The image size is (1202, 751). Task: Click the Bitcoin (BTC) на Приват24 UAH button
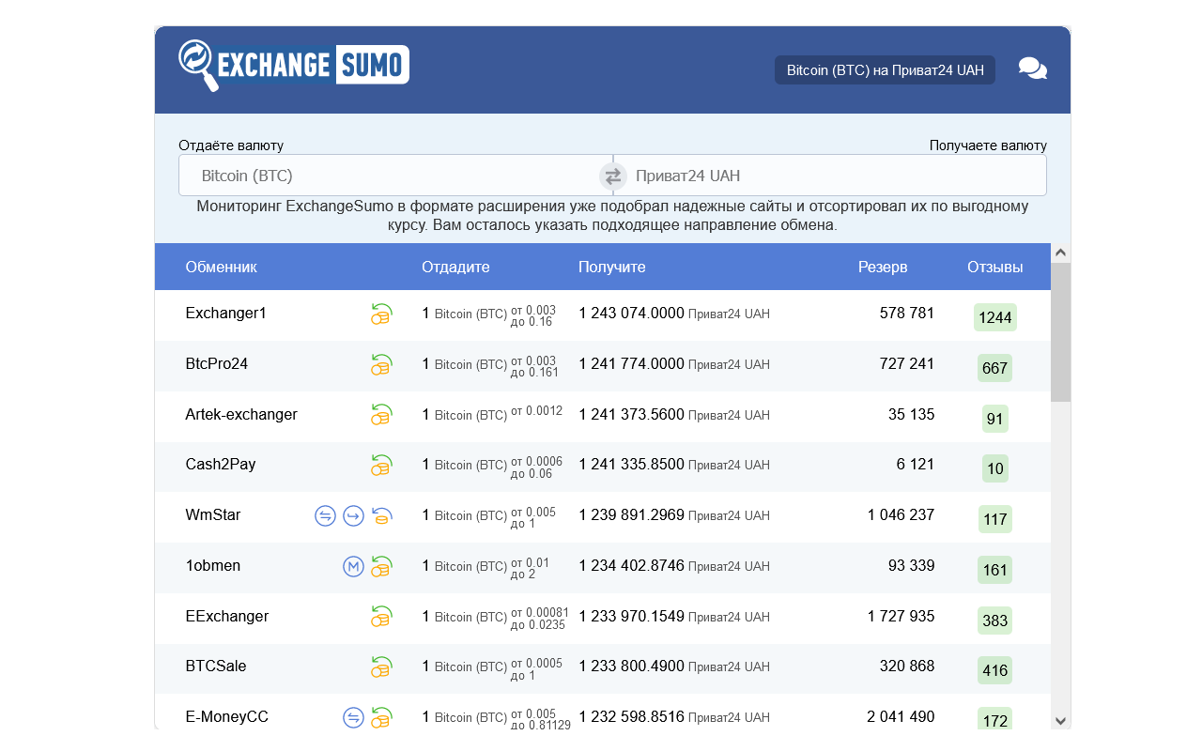(885, 70)
